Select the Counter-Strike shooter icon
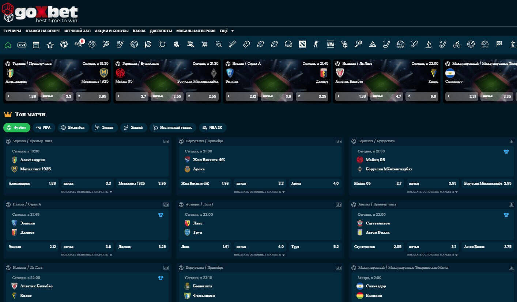 pos(316,44)
